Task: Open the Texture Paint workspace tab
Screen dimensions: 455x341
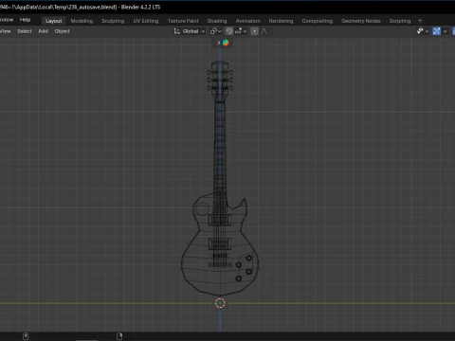Action: click(x=183, y=21)
